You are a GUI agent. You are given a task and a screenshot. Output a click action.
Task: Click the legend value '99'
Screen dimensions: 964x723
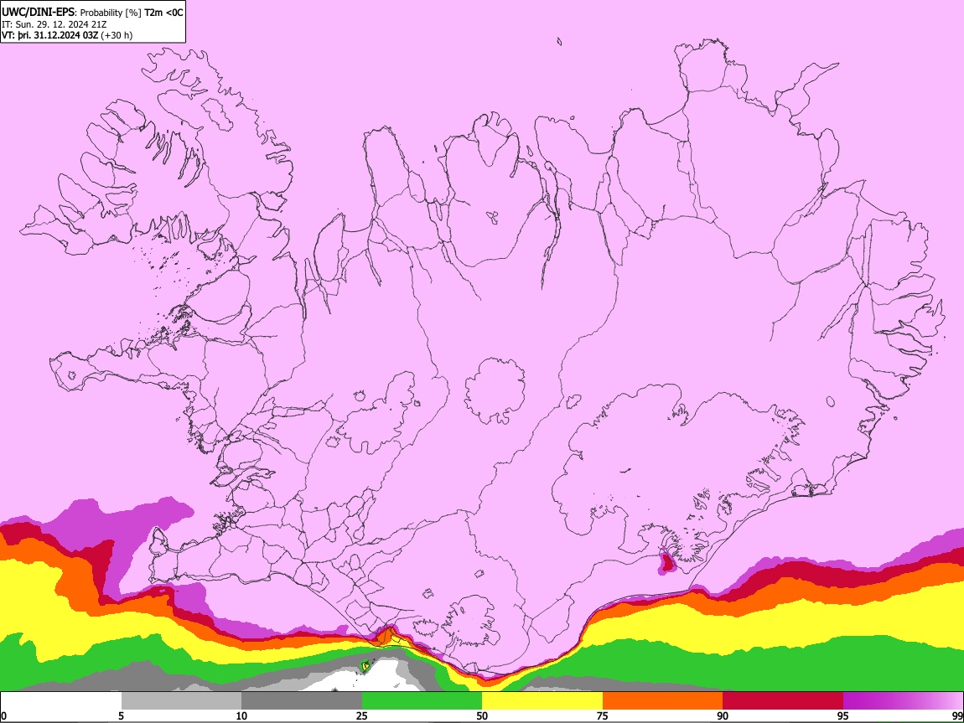(x=956, y=716)
